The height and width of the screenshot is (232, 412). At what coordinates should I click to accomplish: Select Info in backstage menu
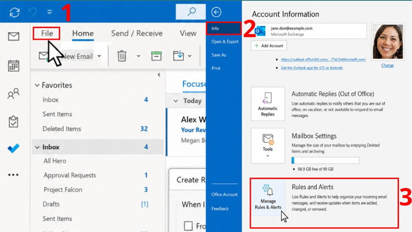pyautogui.click(x=223, y=28)
